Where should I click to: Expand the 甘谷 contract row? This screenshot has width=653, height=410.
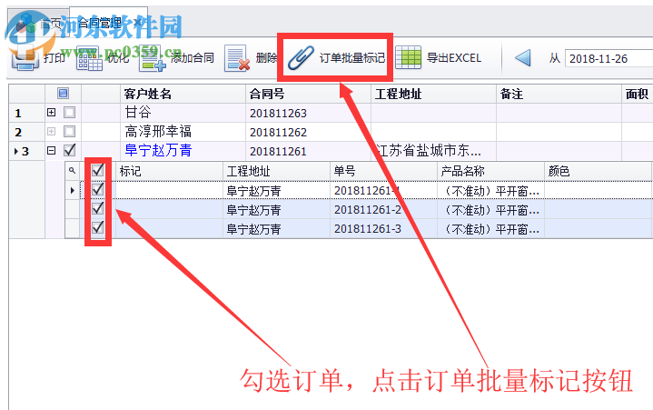[51, 112]
